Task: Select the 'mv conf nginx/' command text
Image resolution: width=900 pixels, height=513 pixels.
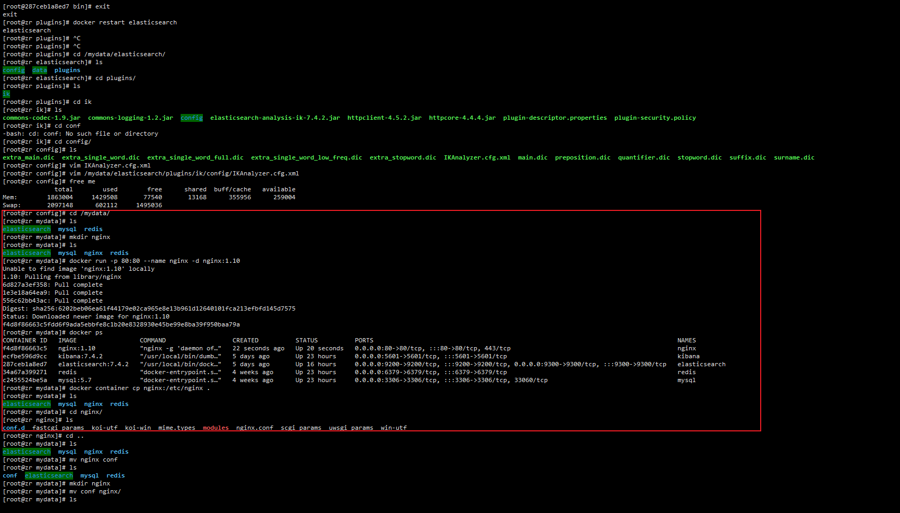Action: pos(95,491)
